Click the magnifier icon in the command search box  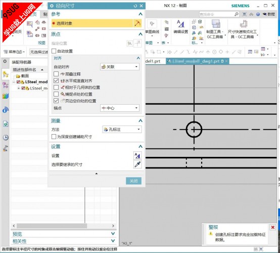pyautogui.click(x=236, y=14)
